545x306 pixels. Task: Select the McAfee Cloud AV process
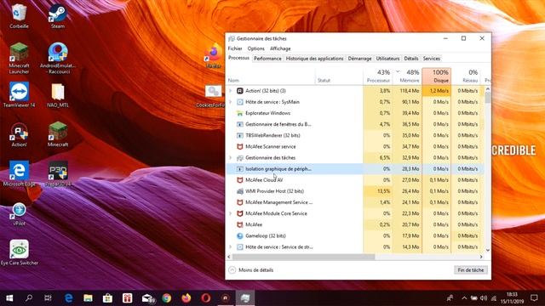coord(354,180)
